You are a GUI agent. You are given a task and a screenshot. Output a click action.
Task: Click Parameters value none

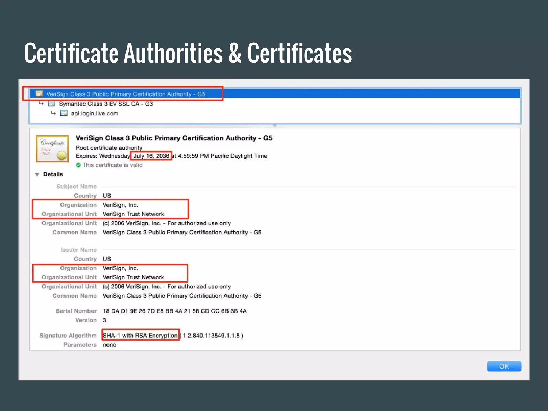(x=109, y=345)
